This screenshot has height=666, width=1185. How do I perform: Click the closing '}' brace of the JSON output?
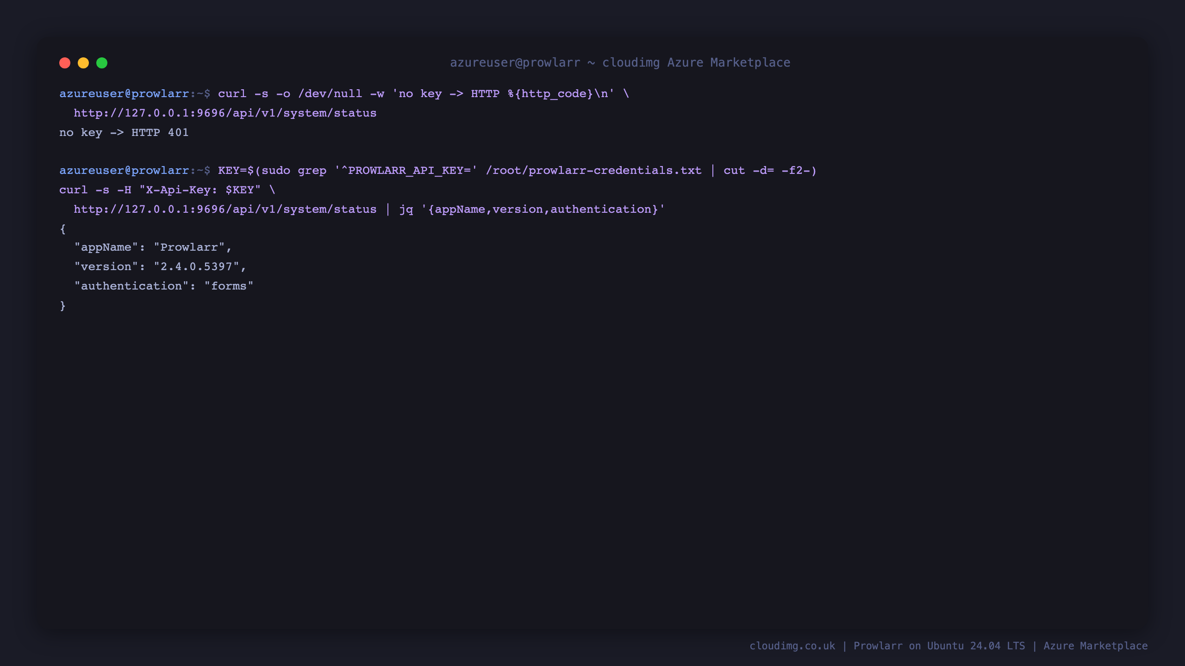62,306
